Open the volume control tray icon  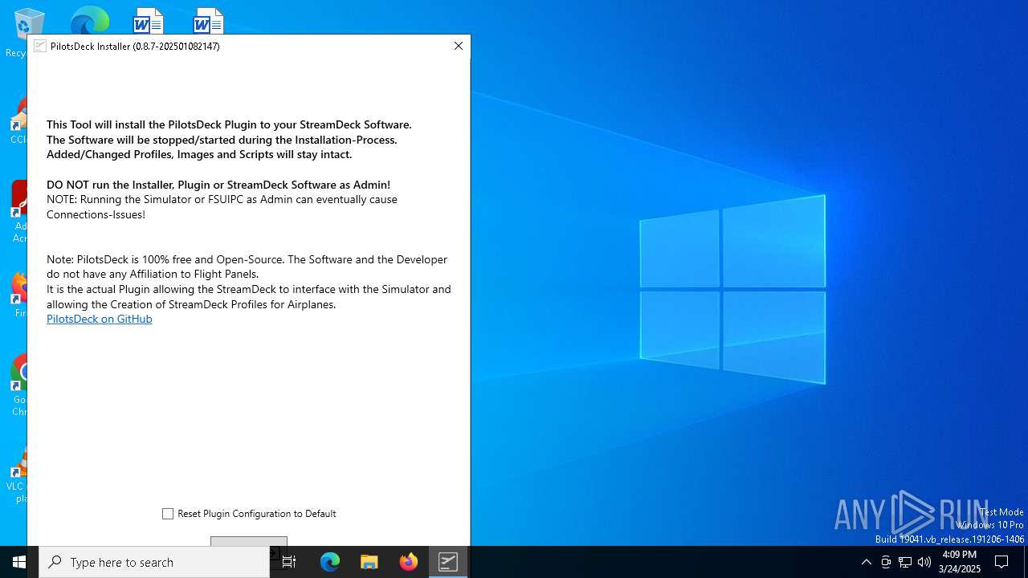point(924,562)
